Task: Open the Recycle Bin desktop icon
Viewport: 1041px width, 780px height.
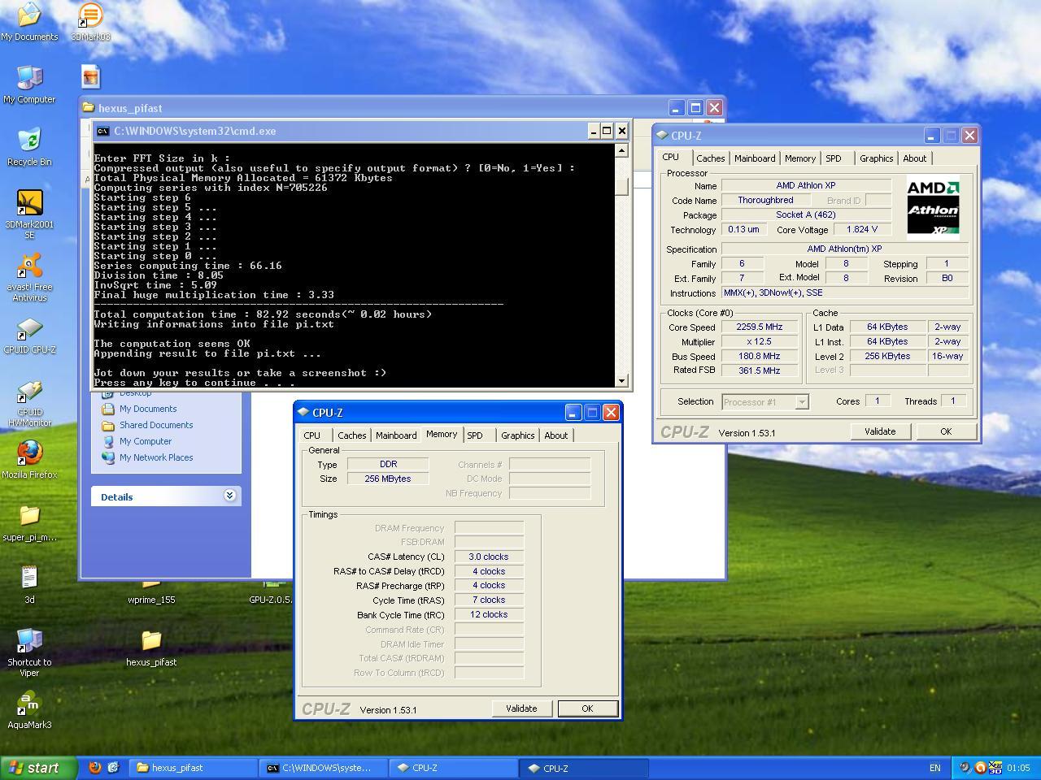Action: tap(29, 147)
